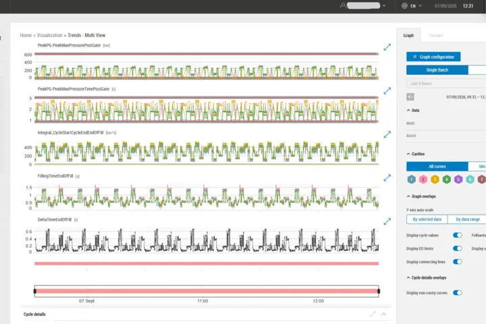Switch to the Graph tab

pyautogui.click(x=408, y=35)
